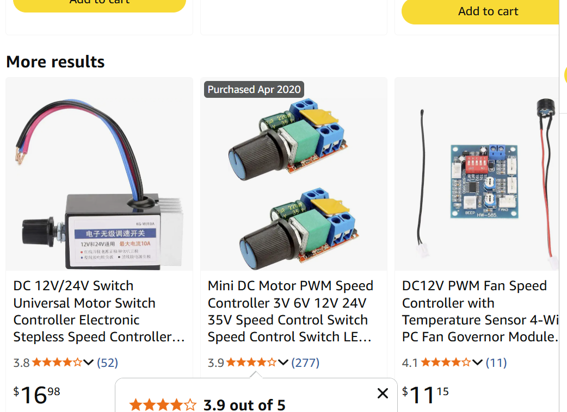This screenshot has width=567, height=412.
Task: Click the $16.98 price
Action: tap(37, 395)
